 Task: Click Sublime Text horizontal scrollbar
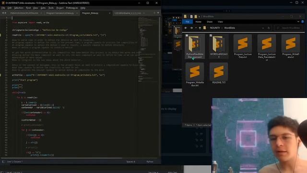pos(62,158)
